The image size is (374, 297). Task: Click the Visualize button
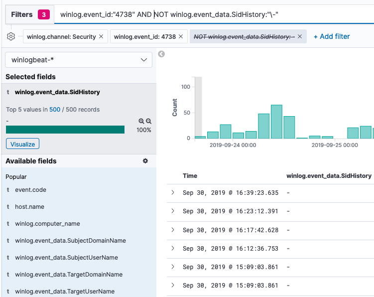(23, 144)
